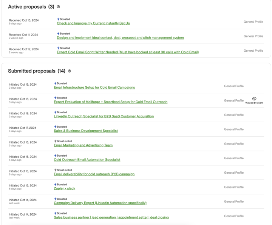Click the Viewed by client eye icon

click(x=254, y=99)
